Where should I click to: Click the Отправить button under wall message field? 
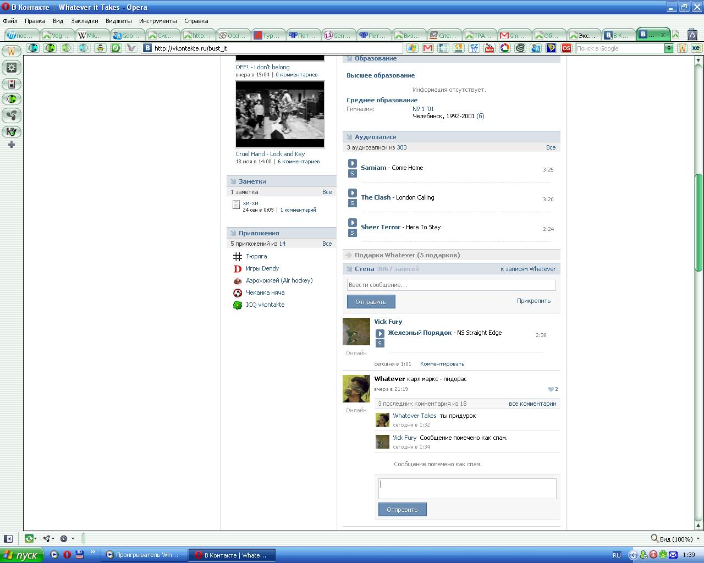pyautogui.click(x=371, y=302)
